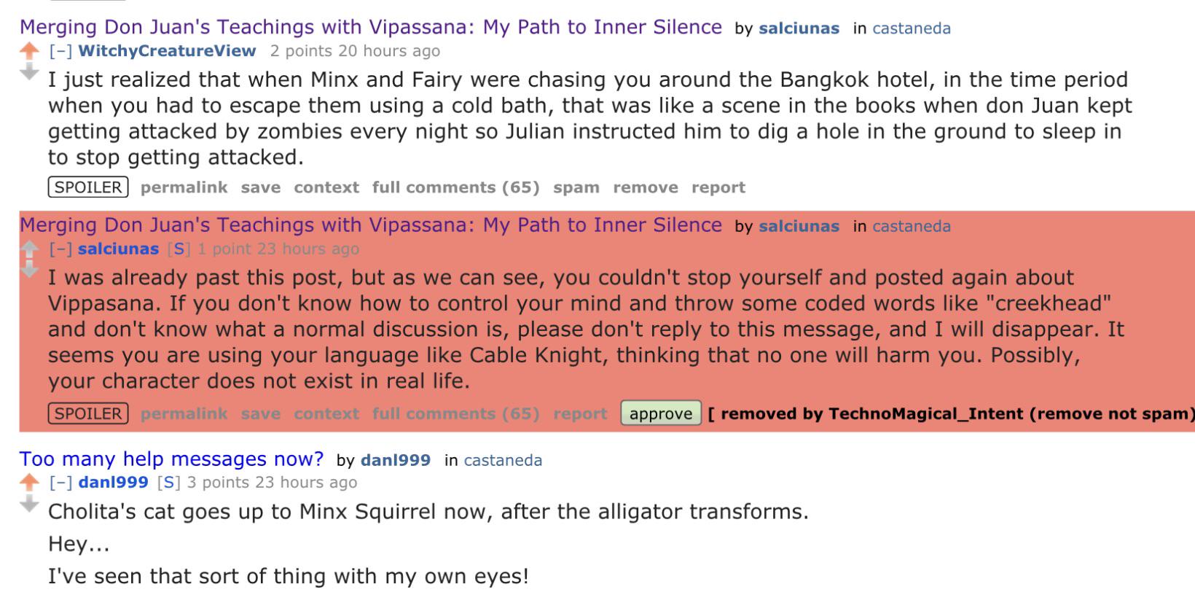Viewport: 1195px width, 592px height.
Task: Upvote the removed salciunas comment
Action: (x=28, y=249)
